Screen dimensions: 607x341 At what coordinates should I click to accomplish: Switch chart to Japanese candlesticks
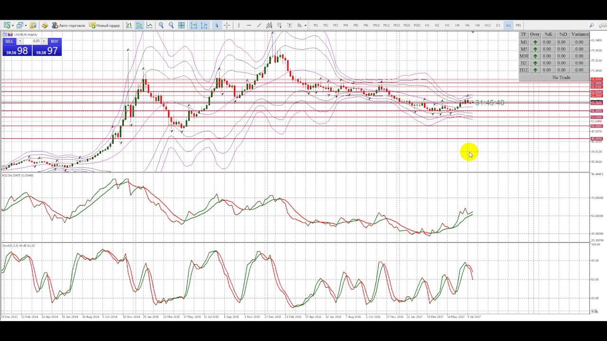(x=139, y=25)
